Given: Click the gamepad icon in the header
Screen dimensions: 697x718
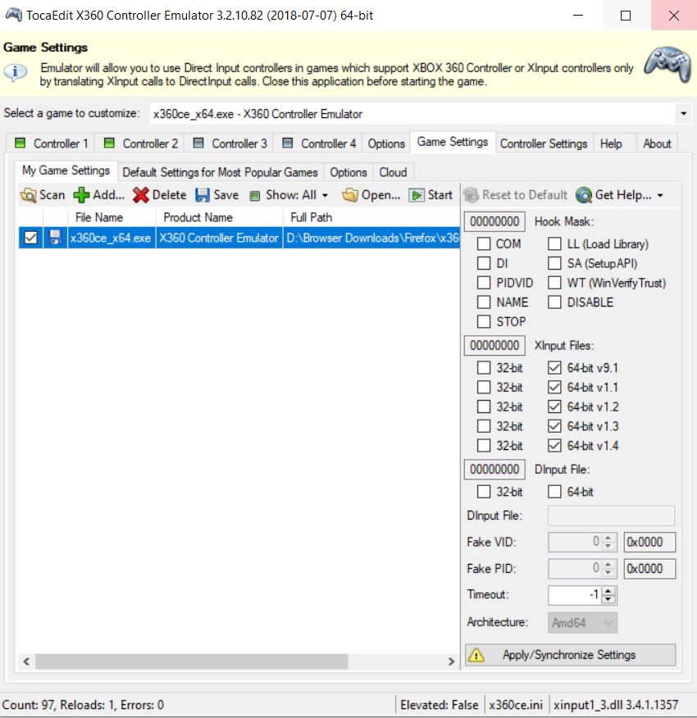Looking at the screenshot, I should tap(667, 64).
